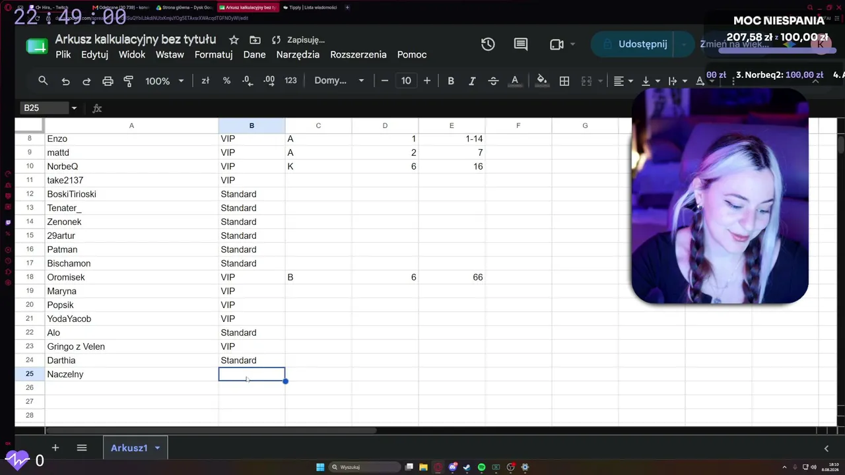The width and height of the screenshot is (845, 475).
Task: Open the Google Sheets home logo
Action: tap(36, 46)
